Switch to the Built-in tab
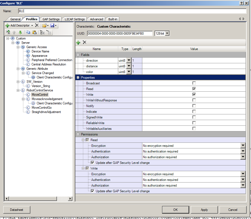The image size is (251, 219). 113,19
